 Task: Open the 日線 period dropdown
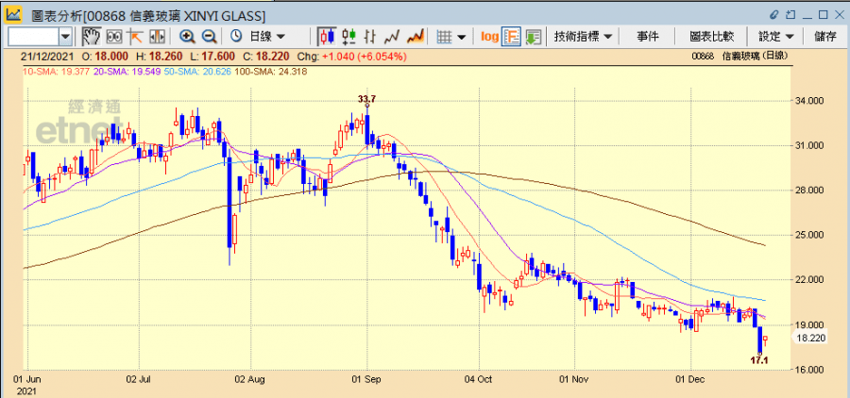266,36
